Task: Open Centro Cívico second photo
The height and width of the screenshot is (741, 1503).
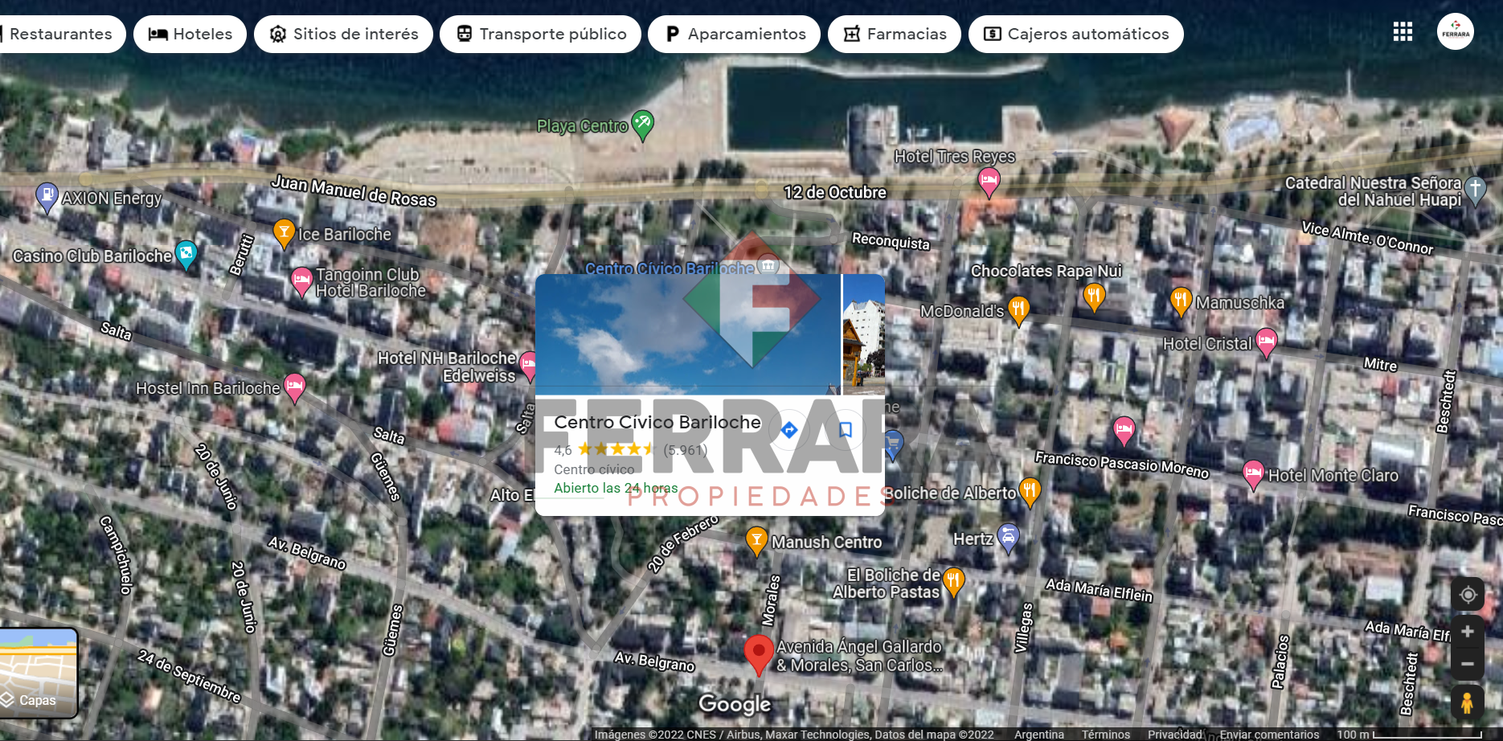Action: 864,334
